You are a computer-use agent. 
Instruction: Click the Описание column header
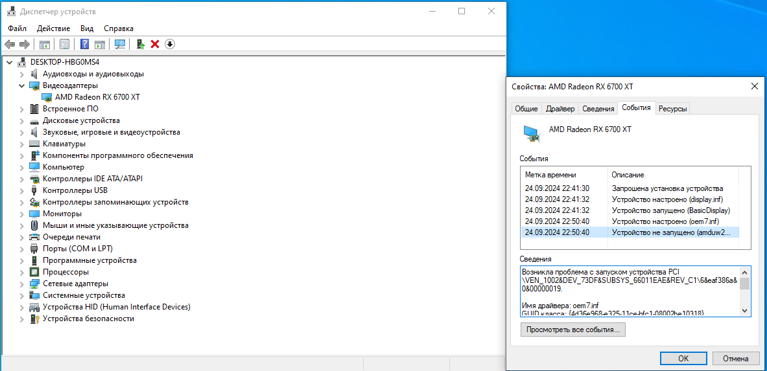click(x=674, y=175)
